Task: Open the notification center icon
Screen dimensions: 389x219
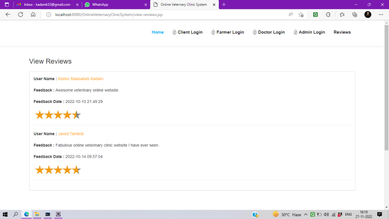Action: coord(380,215)
